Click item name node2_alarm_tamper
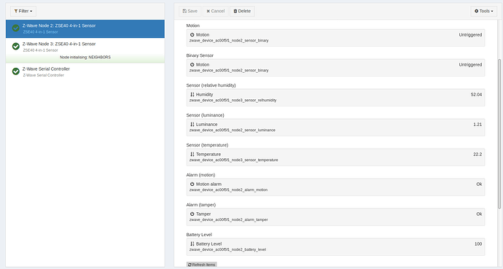This screenshot has width=503, height=269. (x=228, y=219)
